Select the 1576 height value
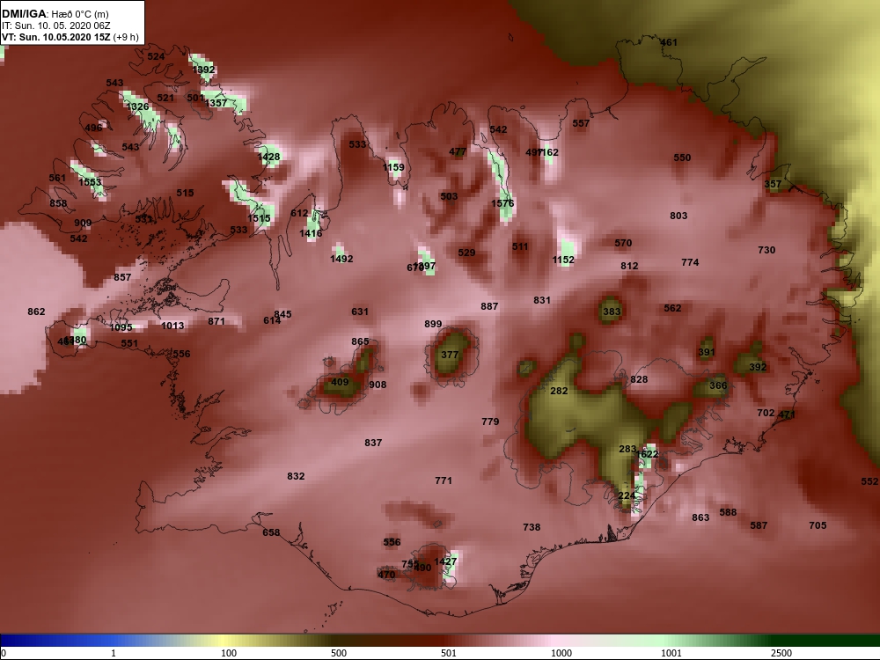The width and height of the screenshot is (880, 660). [502, 203]
